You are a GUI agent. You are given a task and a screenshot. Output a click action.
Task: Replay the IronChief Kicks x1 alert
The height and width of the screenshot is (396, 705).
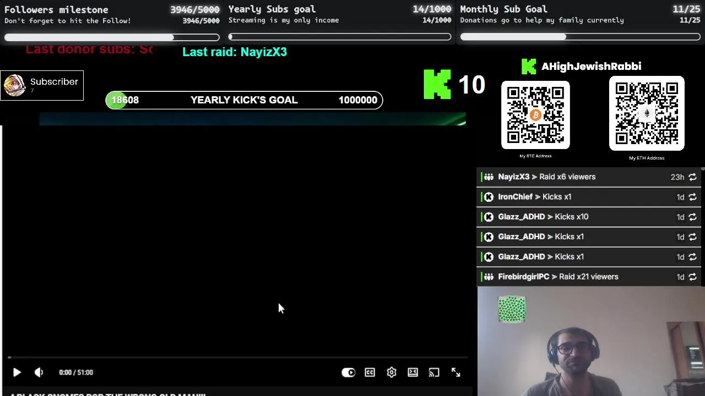point(692,197)
